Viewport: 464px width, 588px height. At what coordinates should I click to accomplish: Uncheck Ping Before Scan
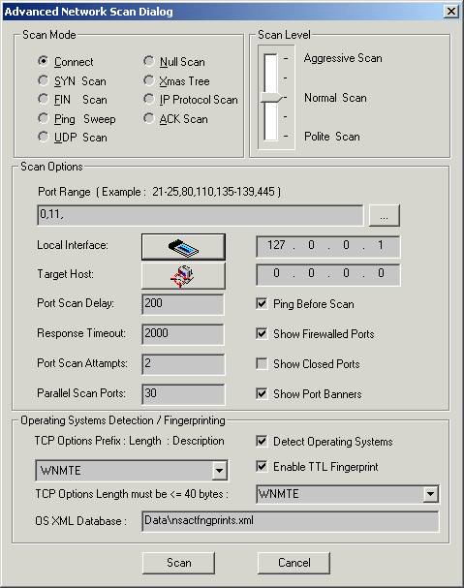click(x=262, y=303)
